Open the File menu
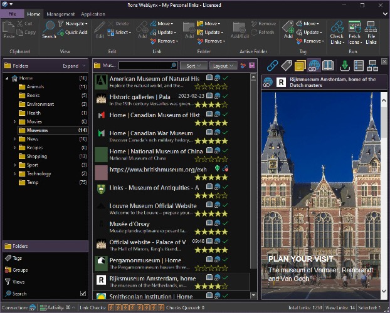The height and width of the screenshot is (313, 390). point(12,14)
